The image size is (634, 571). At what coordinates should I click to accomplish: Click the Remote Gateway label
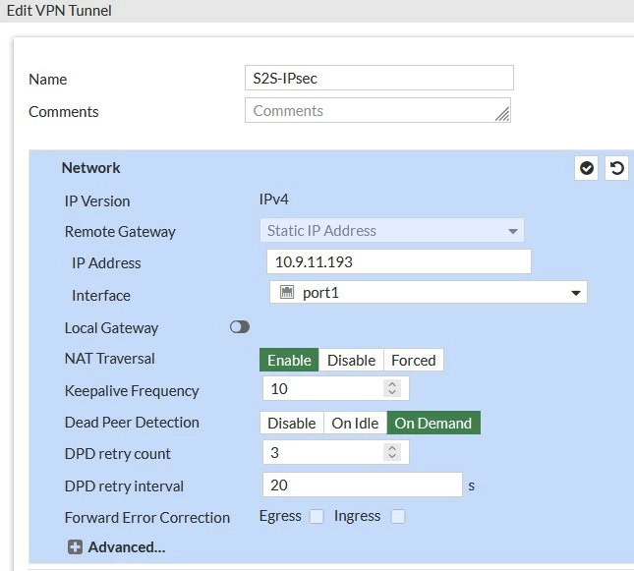tap(120, 232)
